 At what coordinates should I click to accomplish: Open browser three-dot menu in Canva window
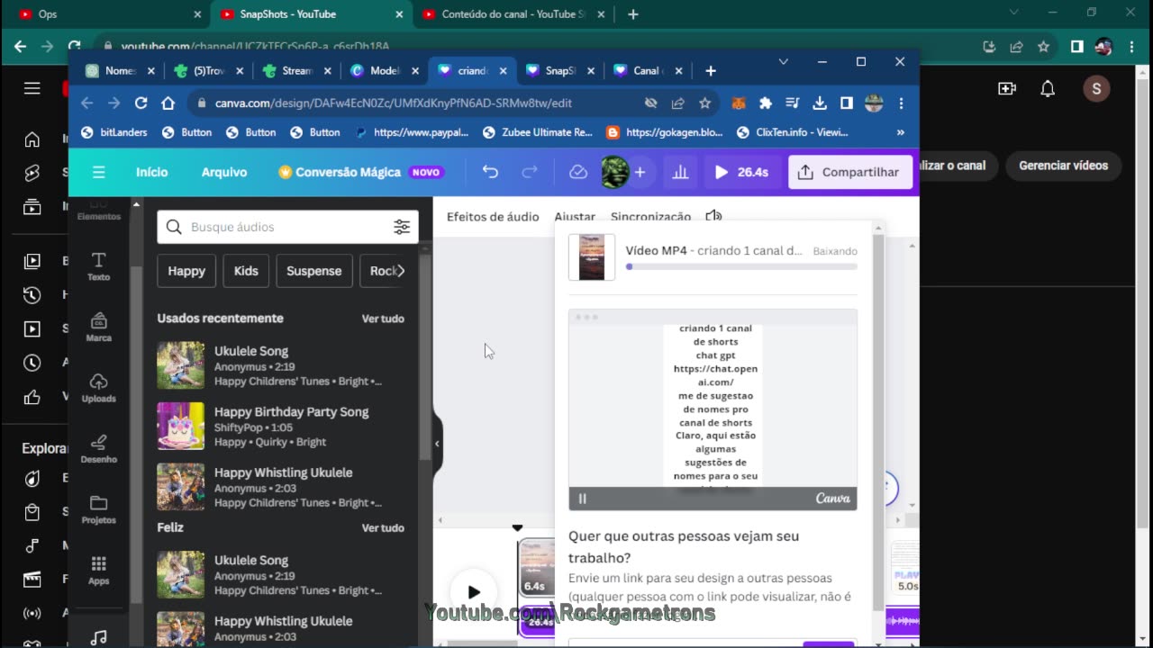(901, 103)
